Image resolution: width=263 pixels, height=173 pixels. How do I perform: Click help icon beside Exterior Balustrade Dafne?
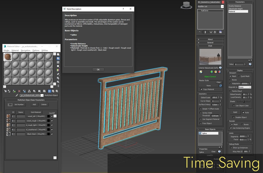[x=220, y=68]
